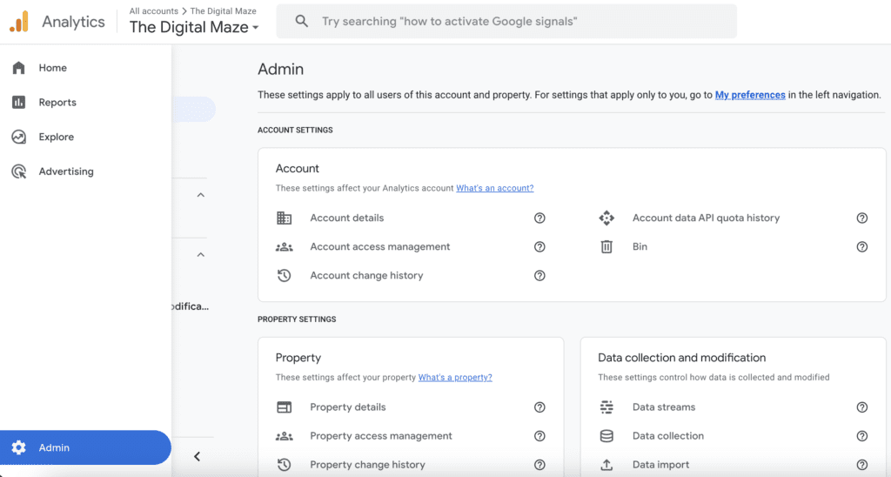Collapse the side panel with left chevron
This screenshot has width=891, height=477.
pos(198,456)
